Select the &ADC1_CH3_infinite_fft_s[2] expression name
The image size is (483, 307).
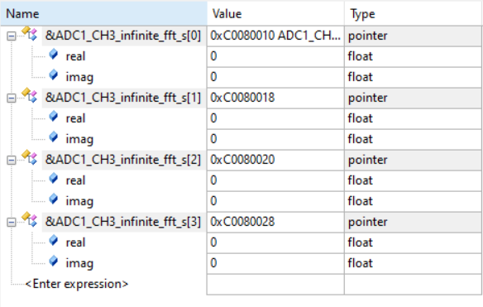[123, 160]
